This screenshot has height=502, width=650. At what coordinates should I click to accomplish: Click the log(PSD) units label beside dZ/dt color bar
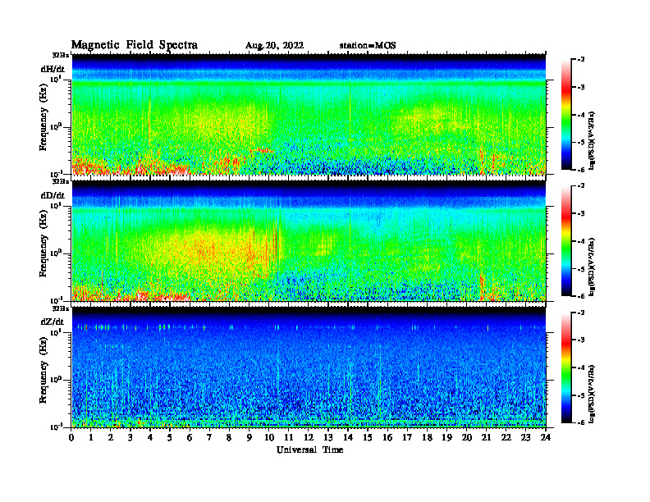tap(591, 394)
